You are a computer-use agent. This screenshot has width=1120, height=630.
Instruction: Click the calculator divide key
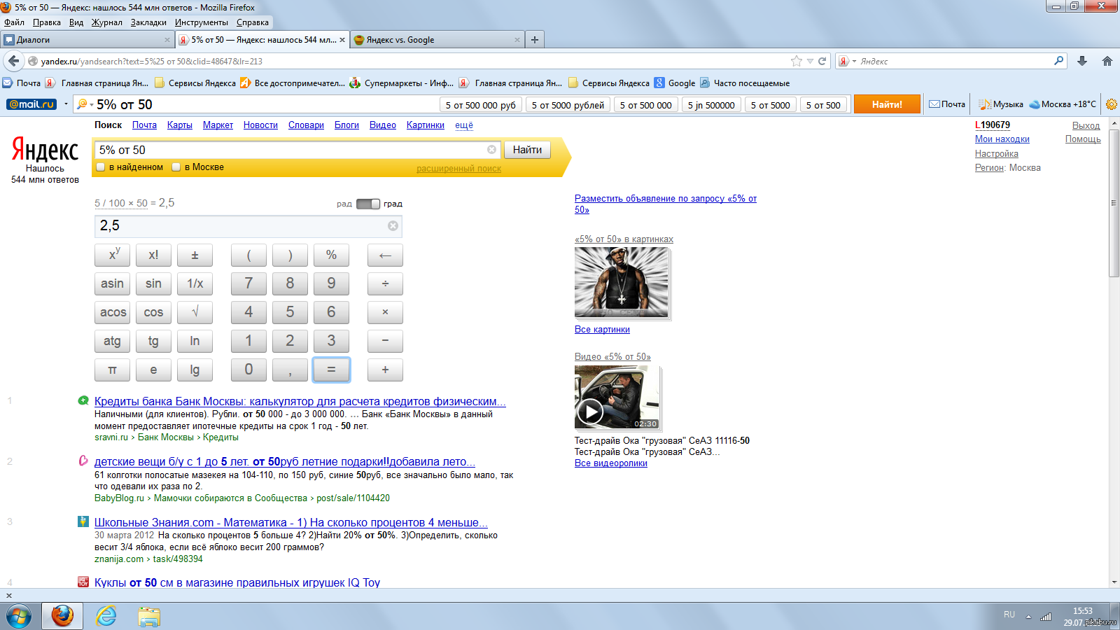385,283
